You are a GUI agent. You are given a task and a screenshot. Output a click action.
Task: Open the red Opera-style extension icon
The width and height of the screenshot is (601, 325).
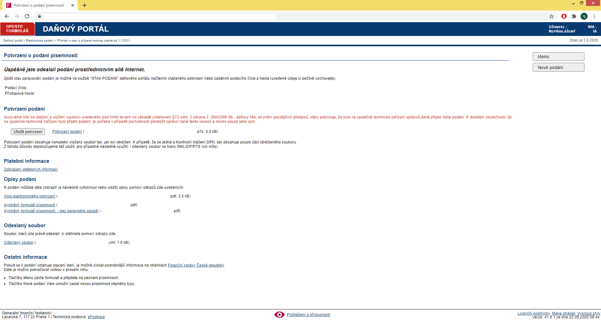564,16
